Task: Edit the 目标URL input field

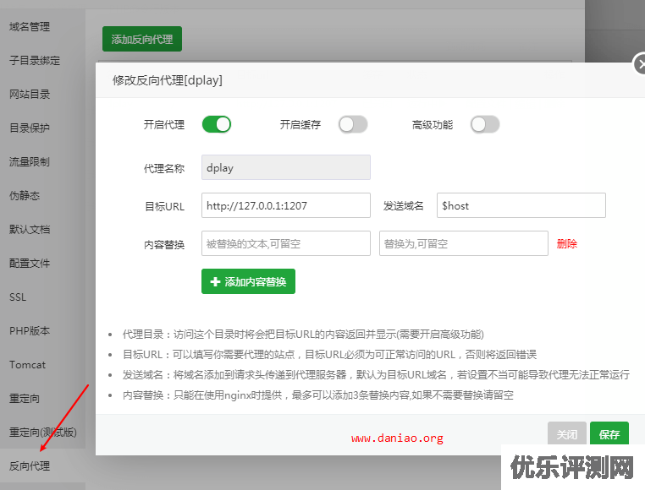Action: [x=286, y=205]
